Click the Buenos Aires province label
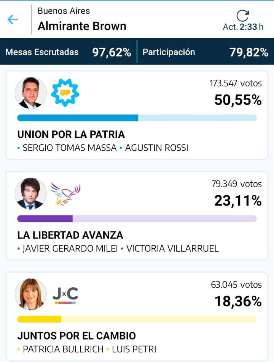The height and width of the screenshot is (362, 274). (64, 11)
